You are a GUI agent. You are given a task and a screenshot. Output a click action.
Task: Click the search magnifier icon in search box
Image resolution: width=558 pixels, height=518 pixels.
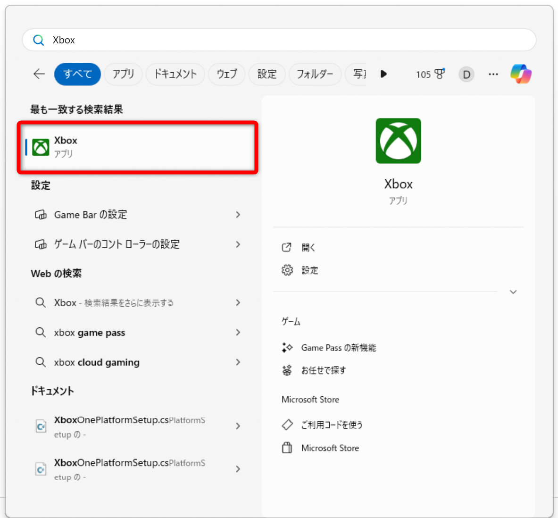tap(38, 40)
